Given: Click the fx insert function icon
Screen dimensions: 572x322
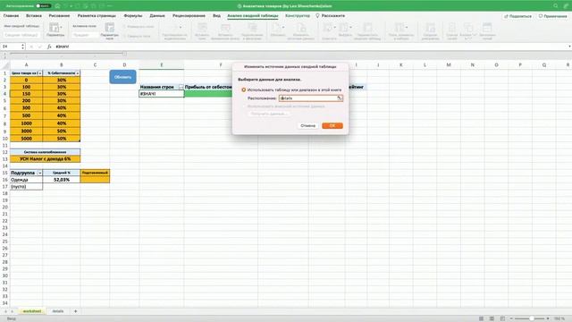Looking at the screenshot, I should coord(49,47).
